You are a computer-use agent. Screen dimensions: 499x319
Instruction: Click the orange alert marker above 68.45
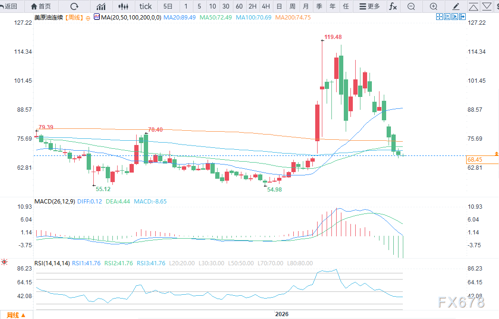click(x=496, y=154)
